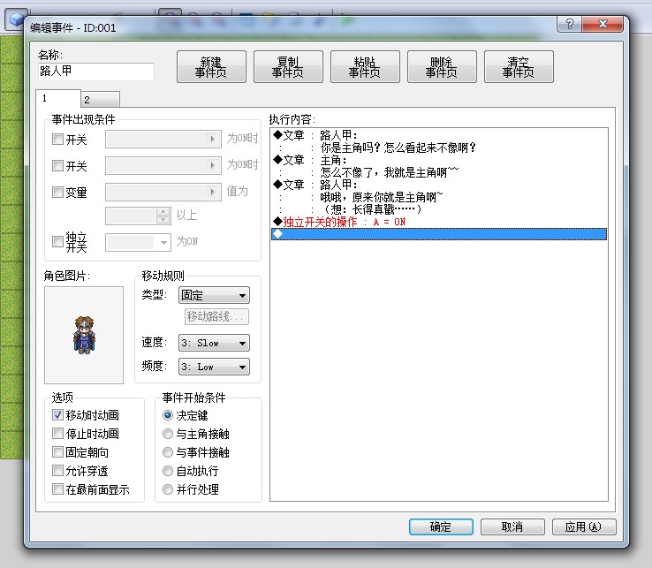Select the 与事件接触 trigger radio button
Viewport: 652px width, 568px height.
coord(168,452)
